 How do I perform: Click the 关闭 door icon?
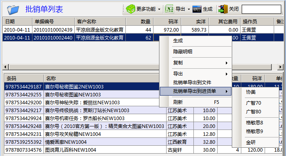[223, 9]
